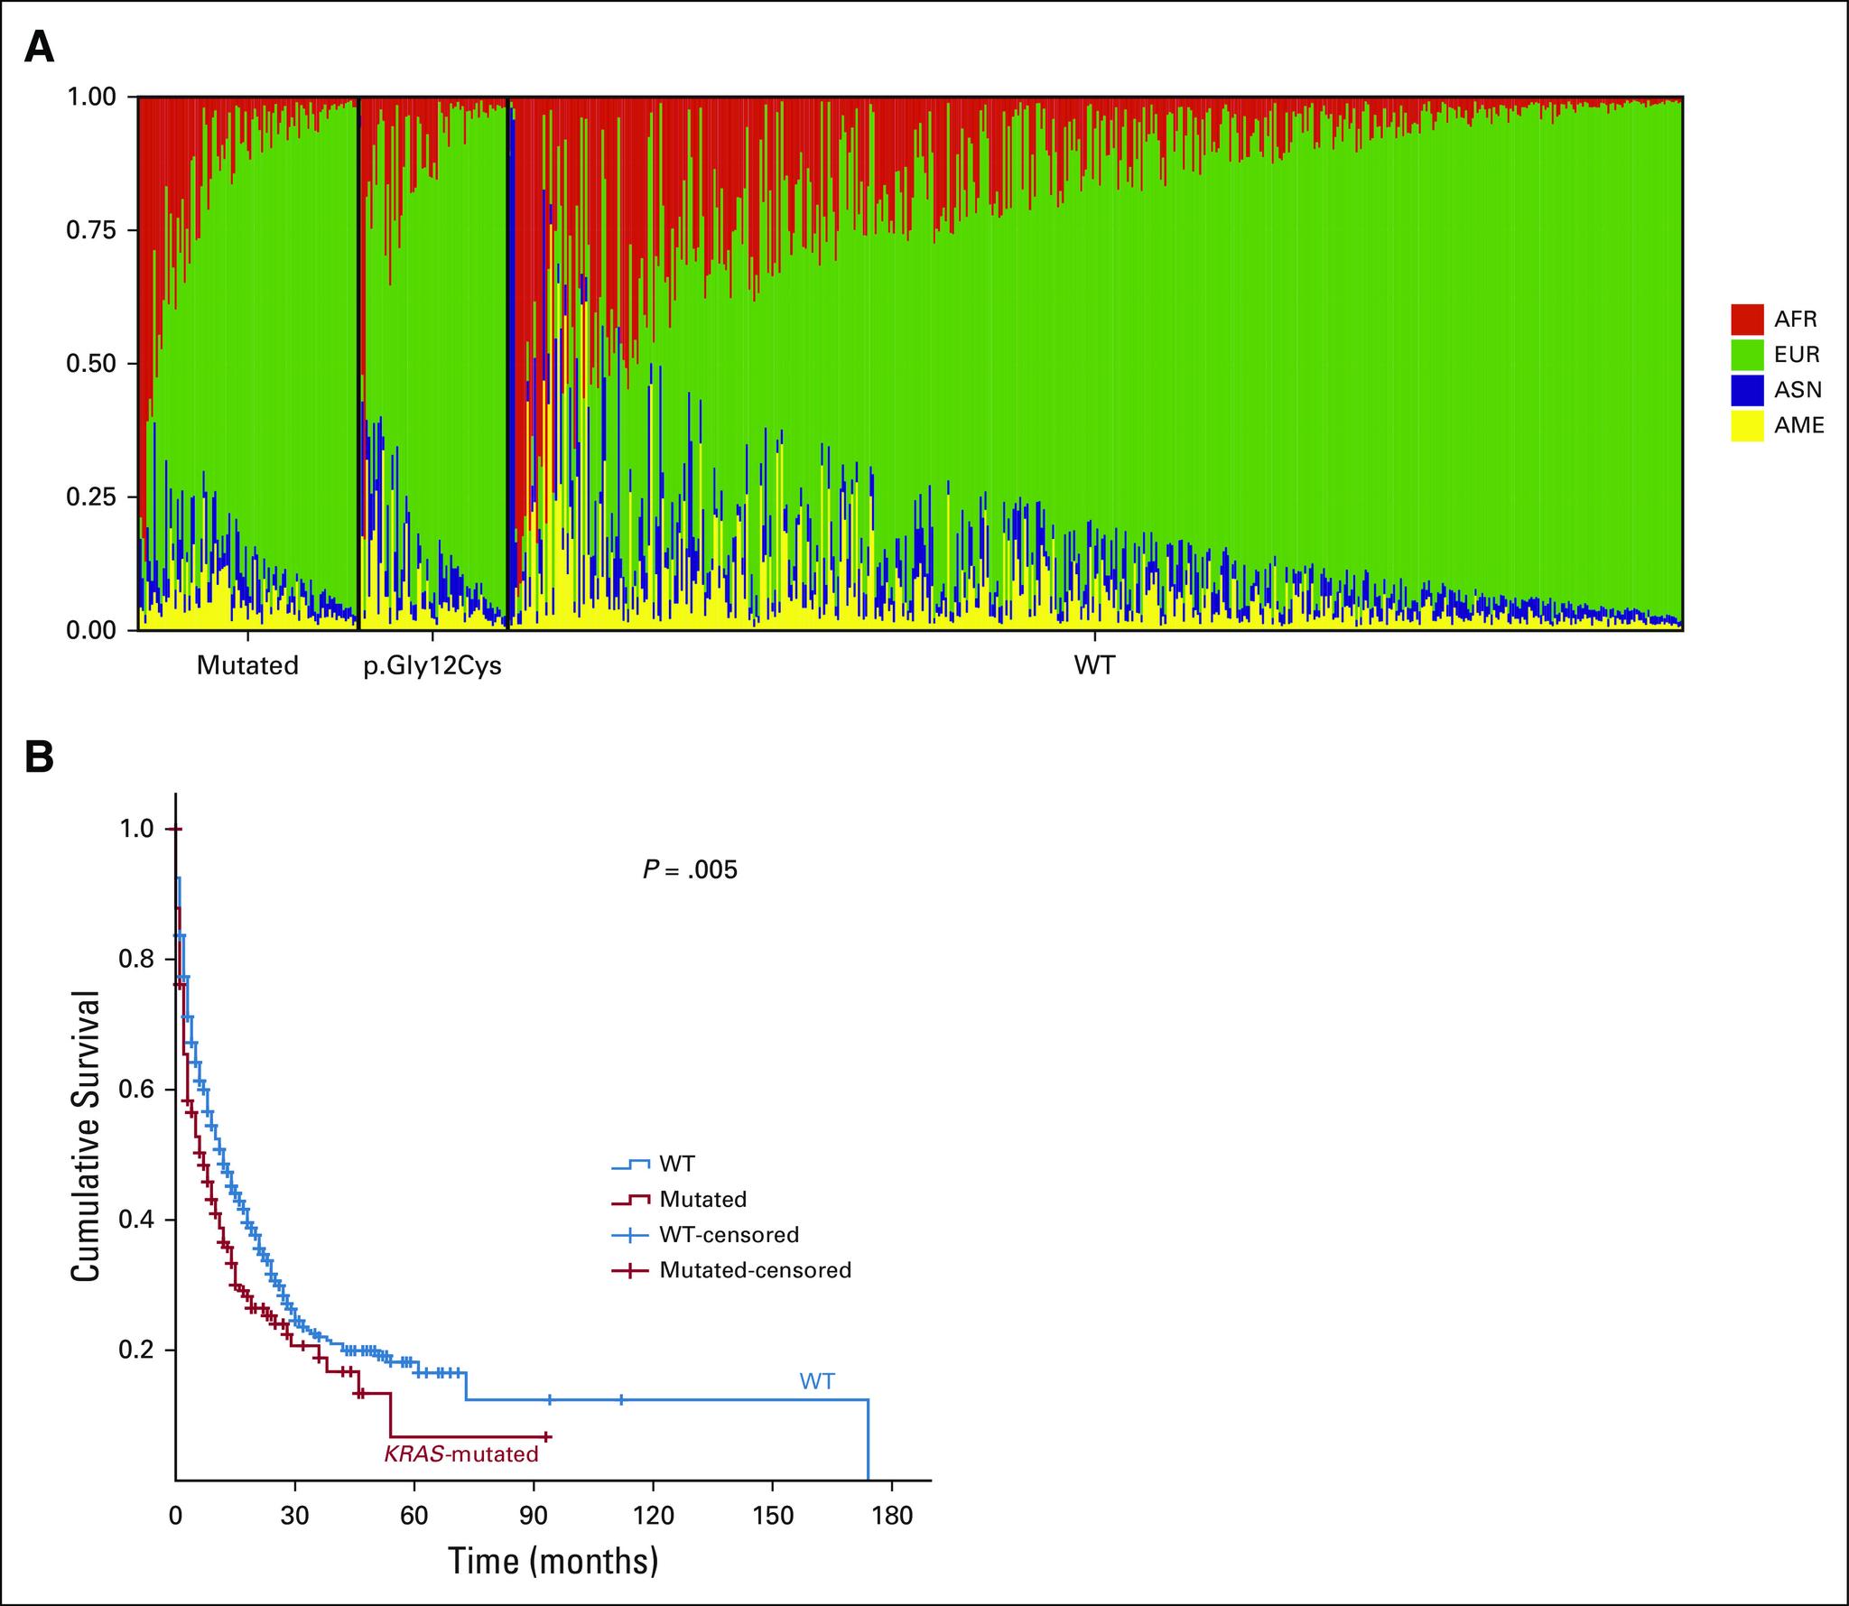This screenshot has height=1606, width=1849.
Task: Click the blue ASN legend swatch
Action: pos(1747,390)
